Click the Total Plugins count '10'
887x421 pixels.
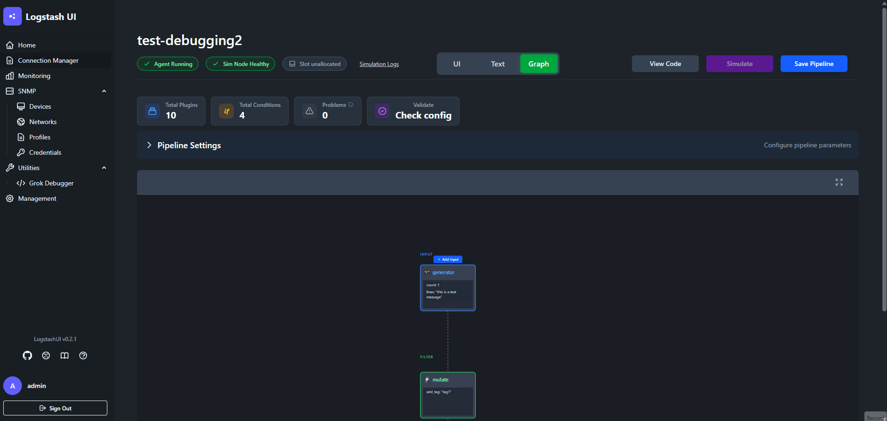tap(171, 115)
